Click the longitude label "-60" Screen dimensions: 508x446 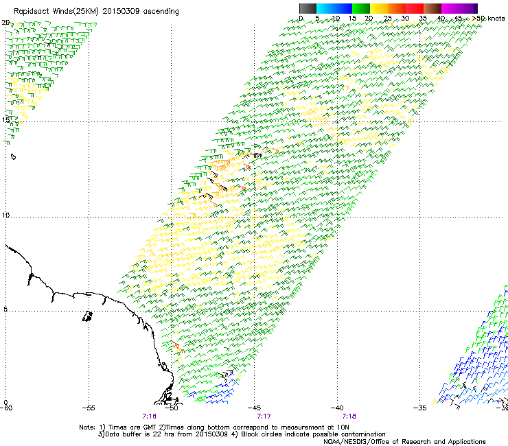[x=5, y=408]
